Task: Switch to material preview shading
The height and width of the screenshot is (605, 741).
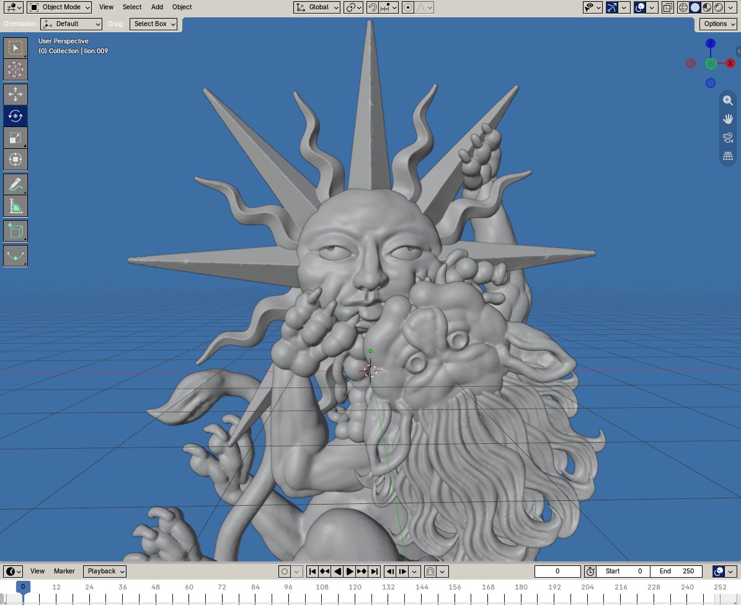Action: point(706,7)
